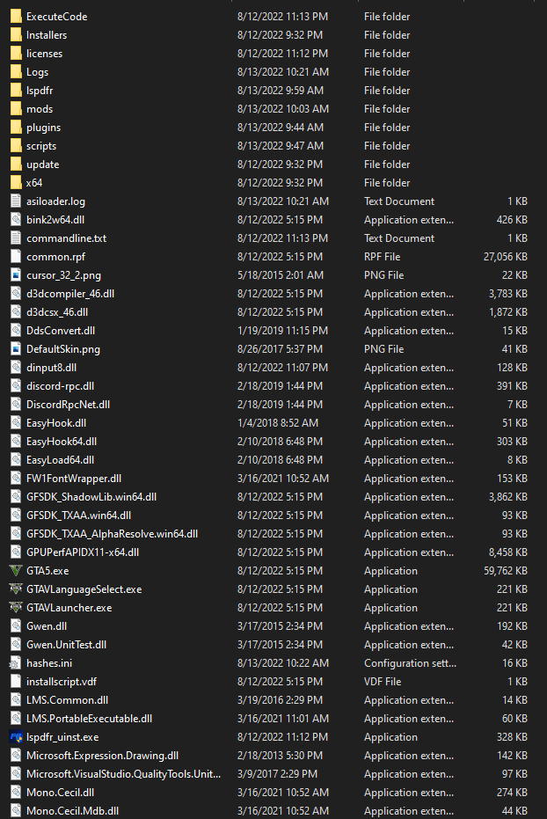
Task: Click the cursor_32_2.png image icon
Action: coord(16,275)
